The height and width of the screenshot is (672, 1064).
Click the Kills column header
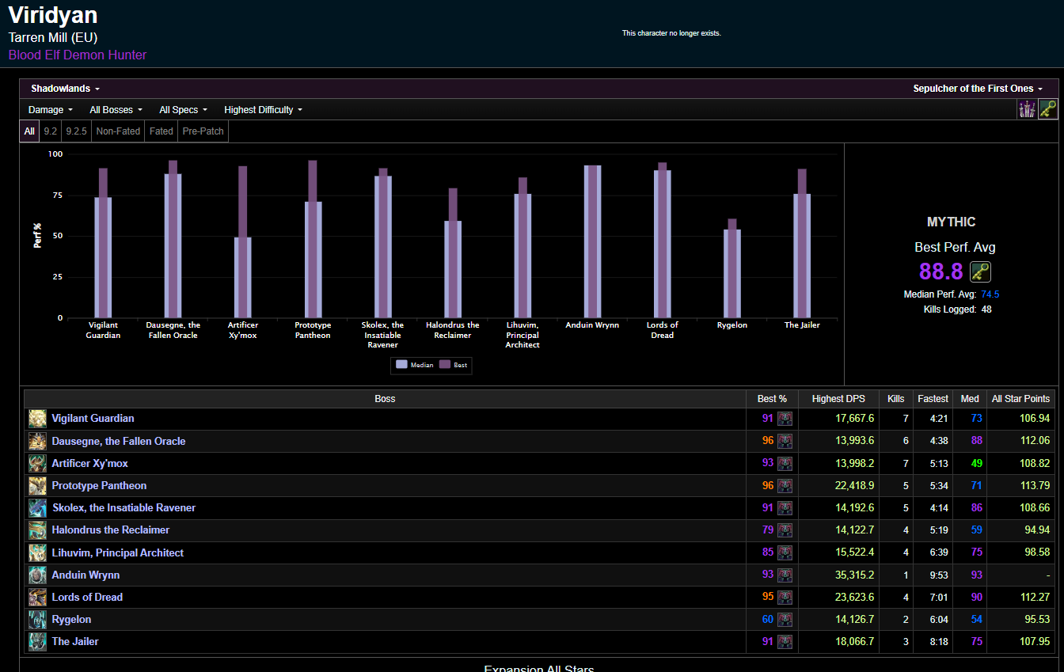tap(896, 399)
